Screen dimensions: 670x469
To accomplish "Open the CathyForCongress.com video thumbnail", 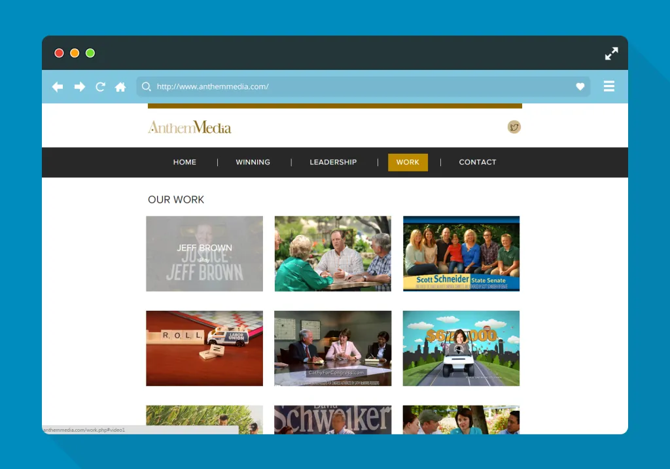I will [x=333, y=348].
